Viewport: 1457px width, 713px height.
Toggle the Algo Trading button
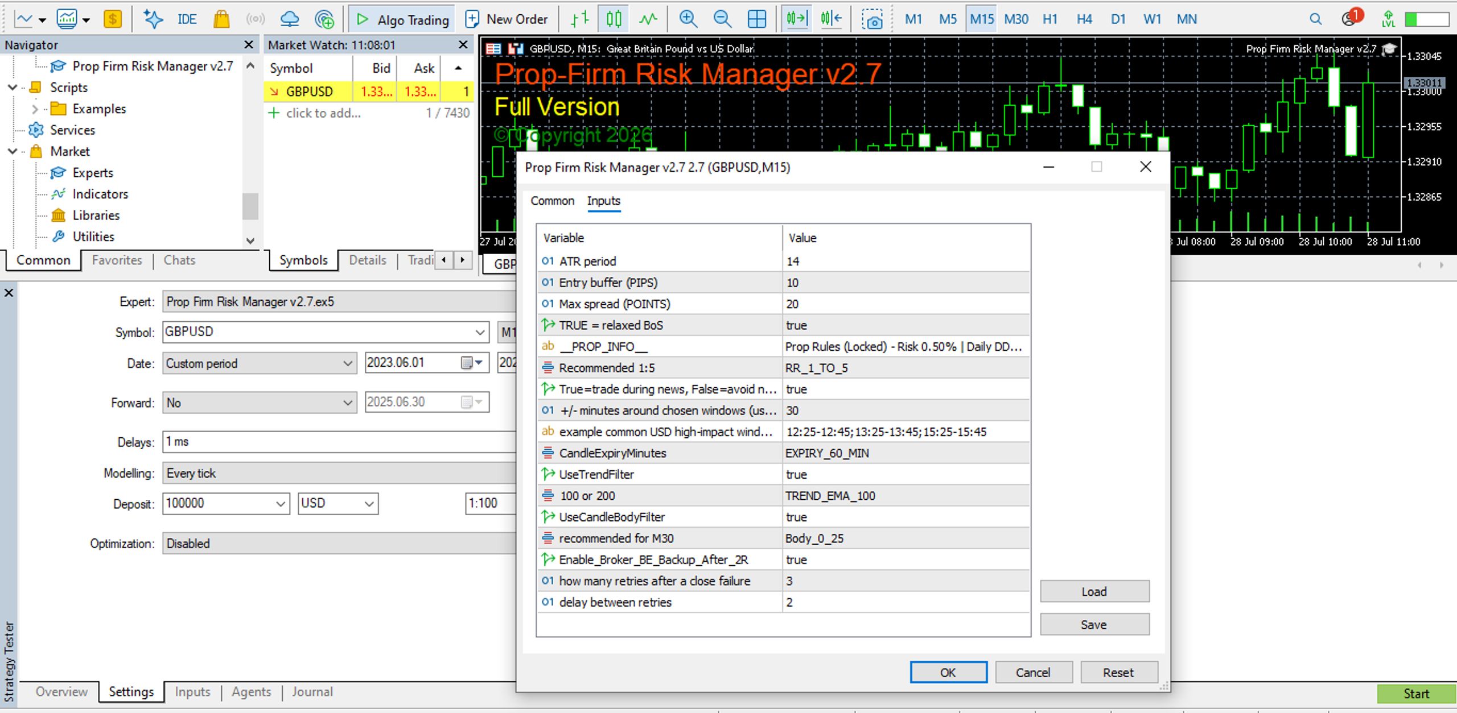[x=402, y=19]
